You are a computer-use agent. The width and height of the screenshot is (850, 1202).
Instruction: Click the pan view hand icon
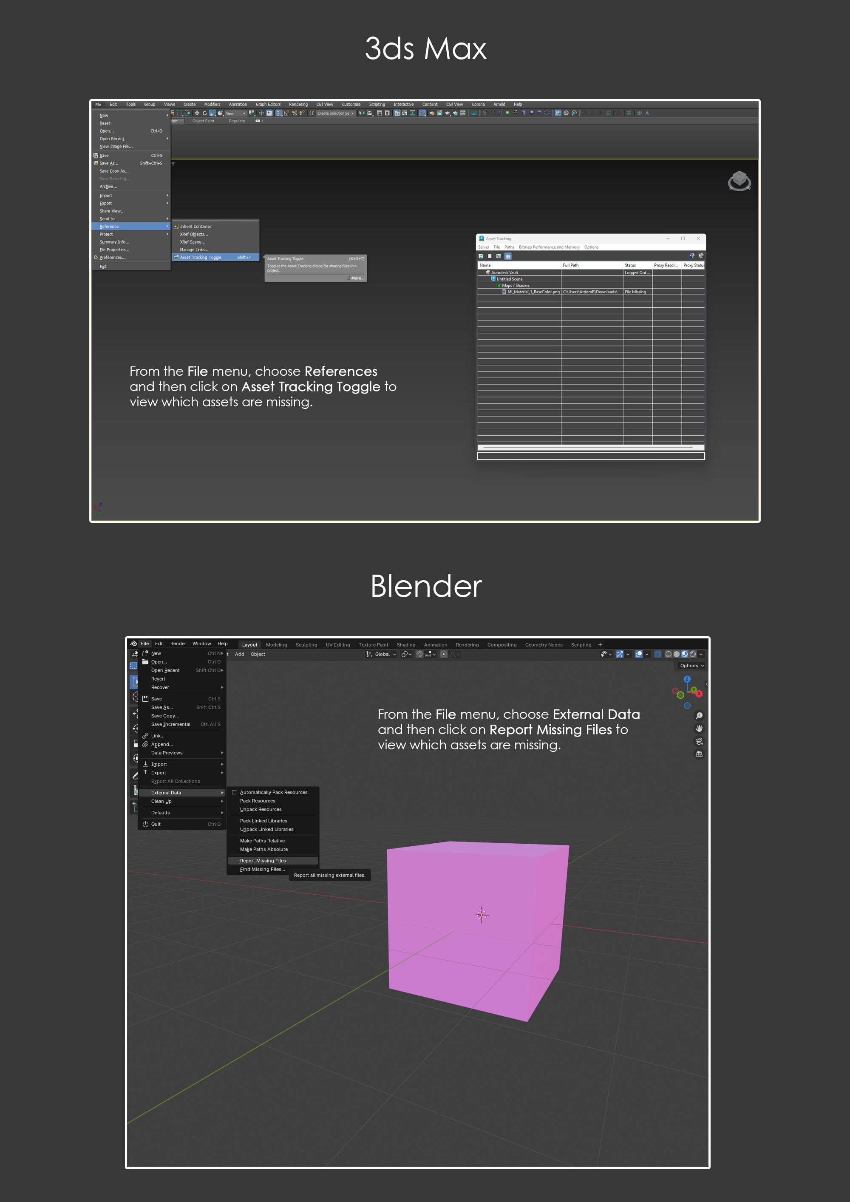click(699, 728)
